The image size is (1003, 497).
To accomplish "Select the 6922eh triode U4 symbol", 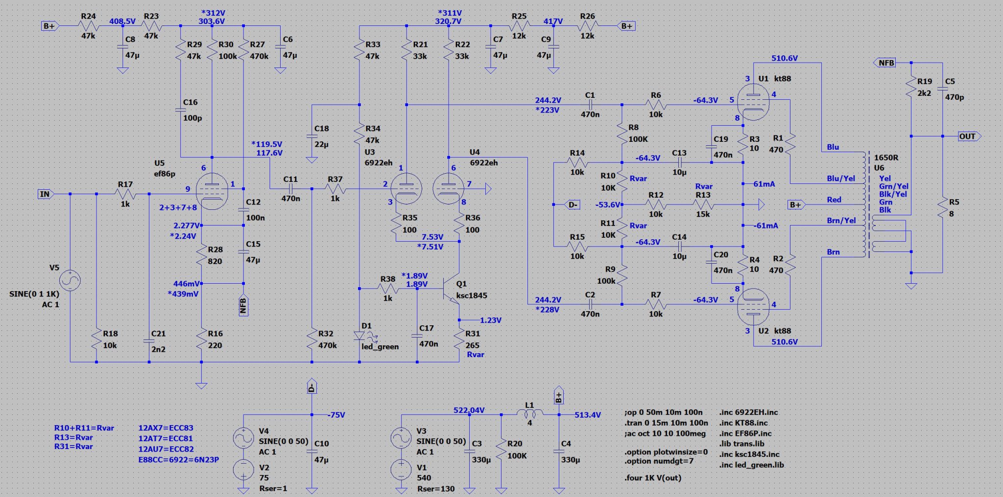I will (449, 188).
